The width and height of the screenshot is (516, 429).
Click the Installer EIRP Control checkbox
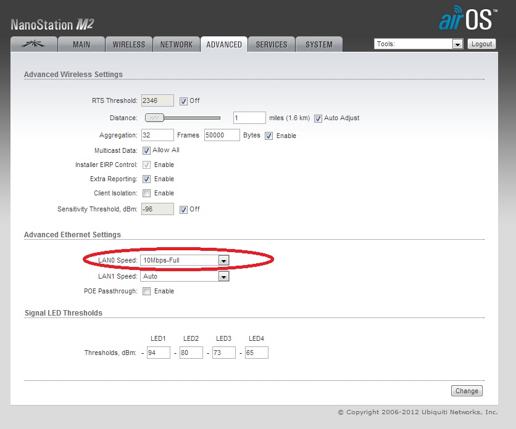146,165
